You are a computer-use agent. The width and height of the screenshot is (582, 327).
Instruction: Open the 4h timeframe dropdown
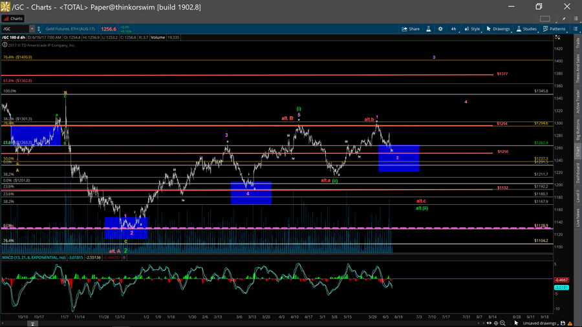[x=453, y=29]
